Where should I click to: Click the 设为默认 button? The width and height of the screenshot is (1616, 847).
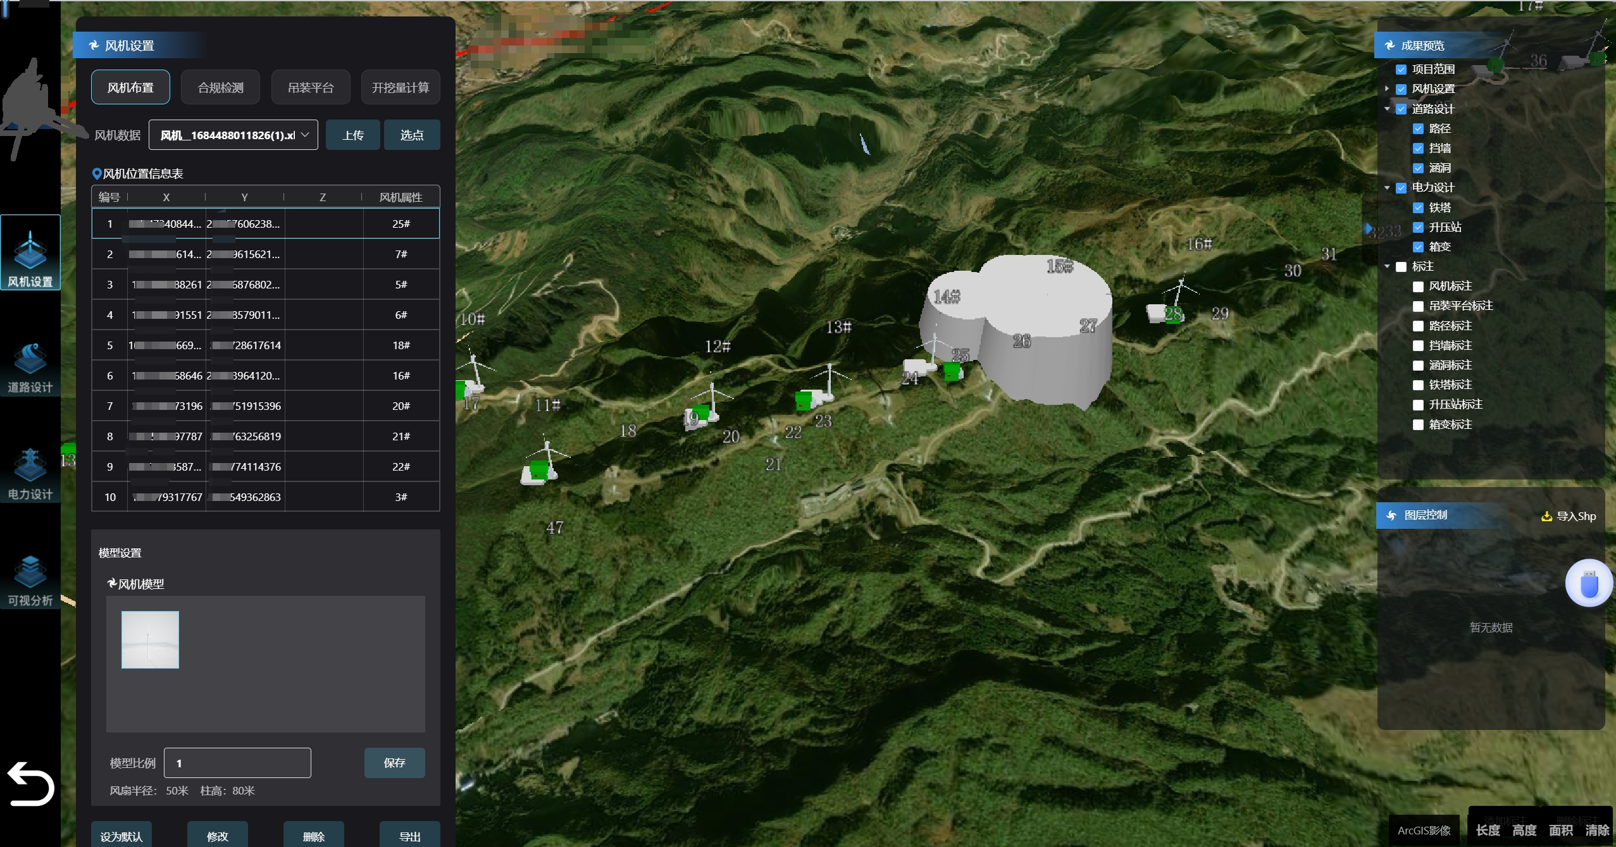pos(121,836)
